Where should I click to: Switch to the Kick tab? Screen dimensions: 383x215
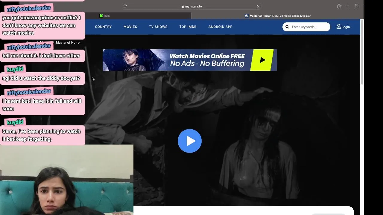105,16
